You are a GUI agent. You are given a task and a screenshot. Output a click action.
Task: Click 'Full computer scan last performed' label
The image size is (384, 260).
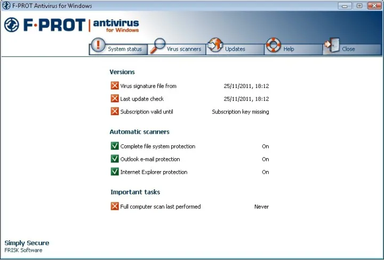[x=161, y=207]
